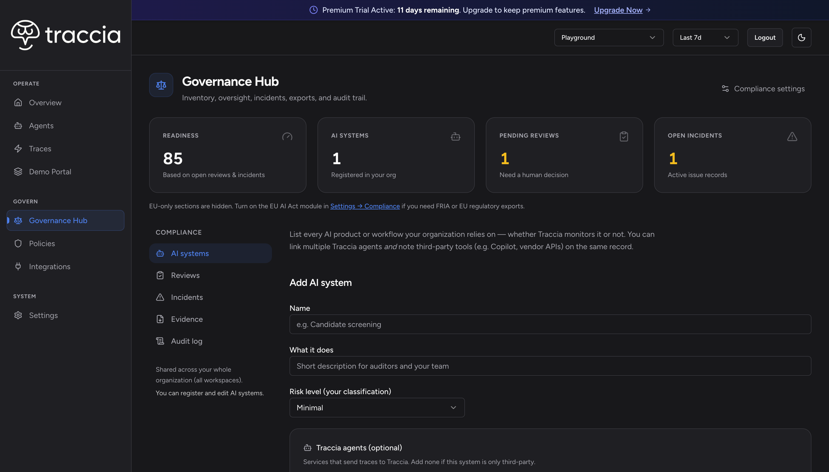This screenshot has width=829, height=472.
Task: Click the What it does input field
Action: [550, 366]
